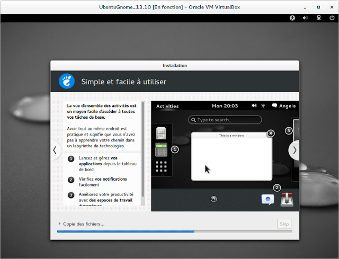The width and height of the screenshot is (339, 259).
Task: Click 'Simple et facile à utiliser' heading
Action: tap(123, 82)
